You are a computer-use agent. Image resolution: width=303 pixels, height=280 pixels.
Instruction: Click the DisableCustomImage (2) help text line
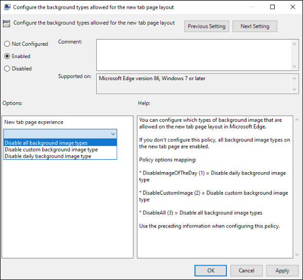click(x=213, y=196)
